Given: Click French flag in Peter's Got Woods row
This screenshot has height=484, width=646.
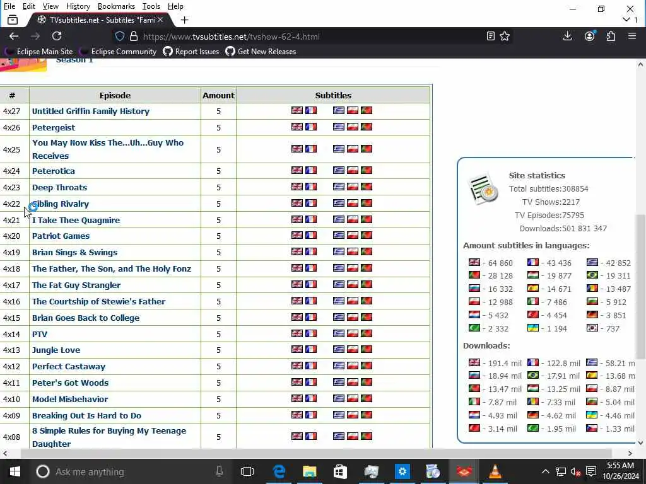Looking at the screenshot, I should tap(311, 382).
